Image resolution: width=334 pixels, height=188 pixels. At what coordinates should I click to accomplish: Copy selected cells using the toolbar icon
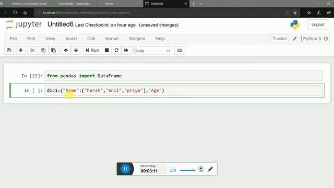(x=43, y=51)
